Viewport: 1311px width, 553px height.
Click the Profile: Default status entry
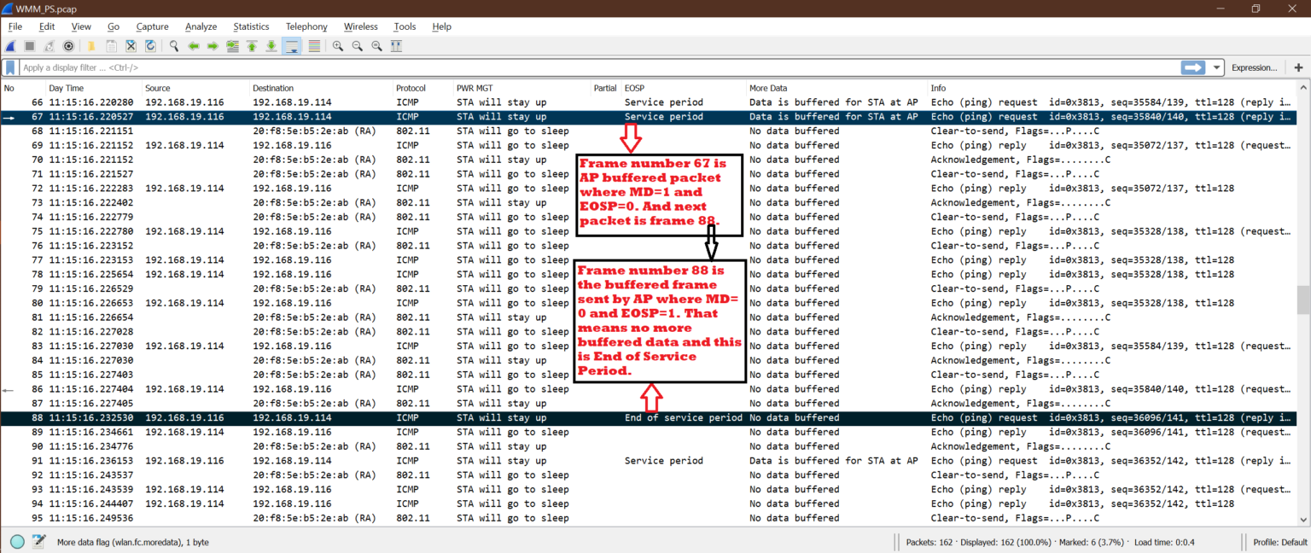(1280, 542)
